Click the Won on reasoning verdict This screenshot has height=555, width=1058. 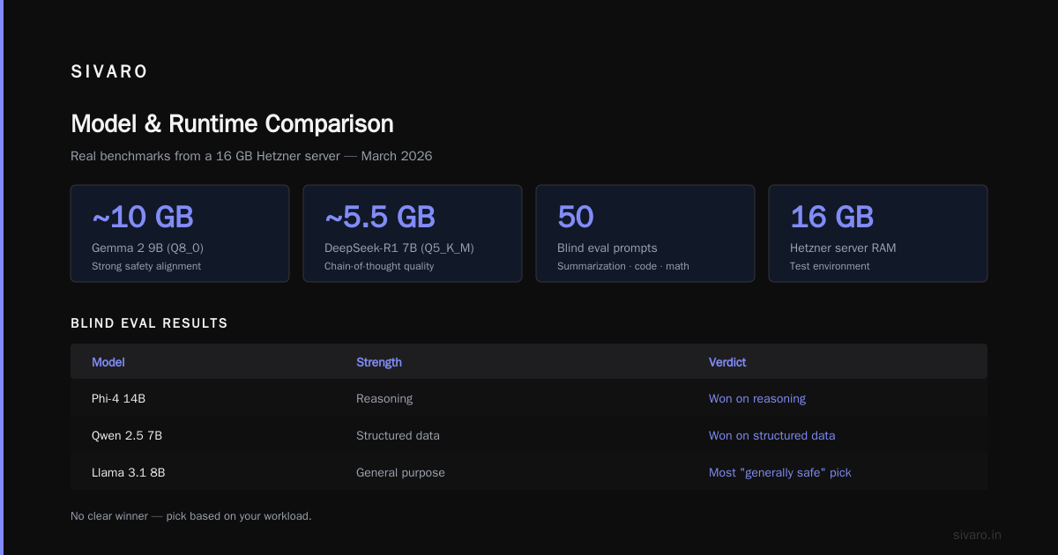757,399
